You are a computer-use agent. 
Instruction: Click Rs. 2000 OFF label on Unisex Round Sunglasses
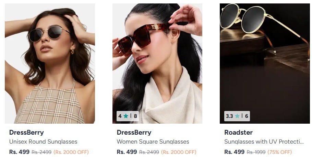coord(71,152)
